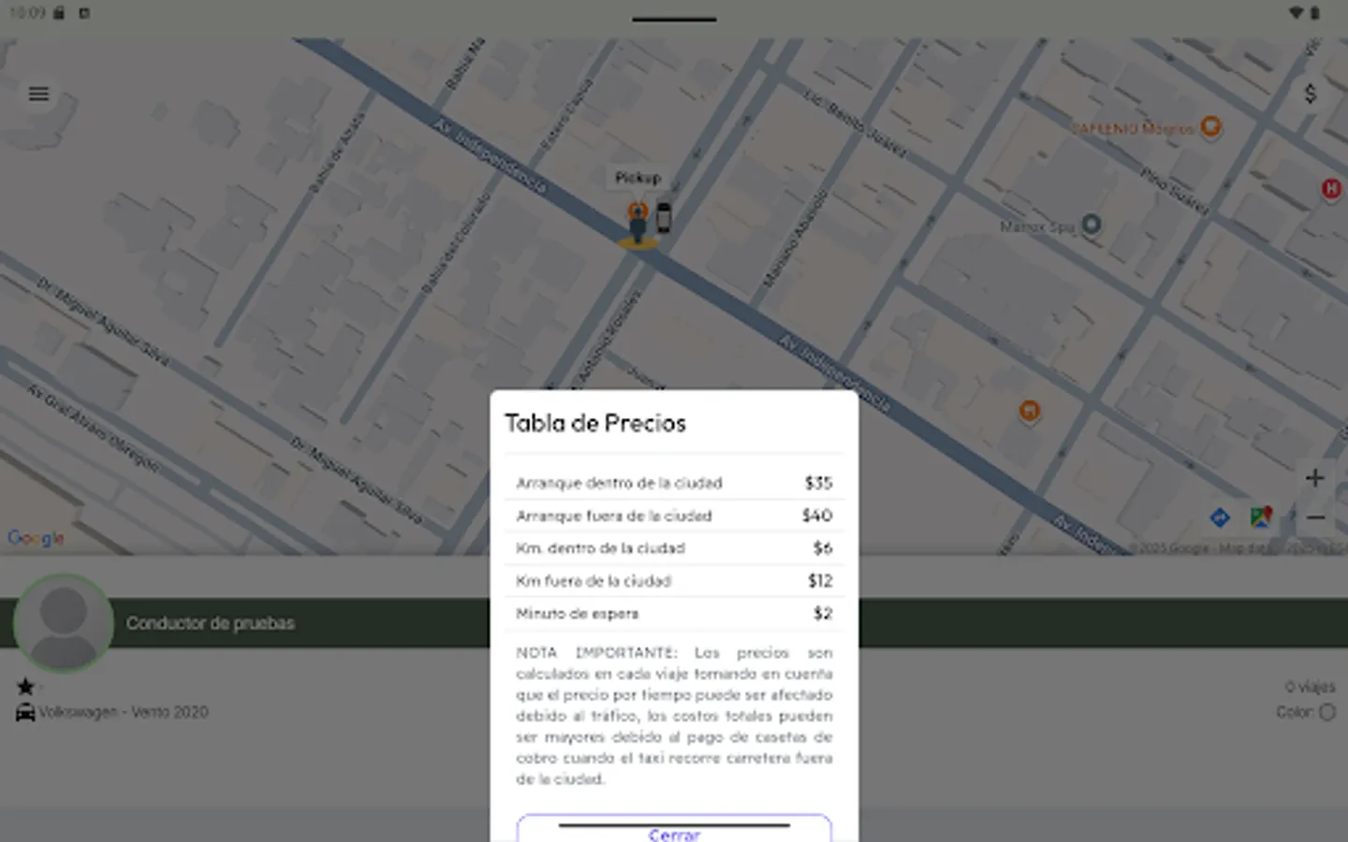Click the blue directions diamond icon

1220,516
